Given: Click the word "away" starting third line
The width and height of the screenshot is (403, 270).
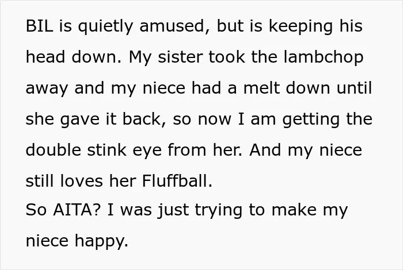Looking at the screenshot, I should pos(47,90).
